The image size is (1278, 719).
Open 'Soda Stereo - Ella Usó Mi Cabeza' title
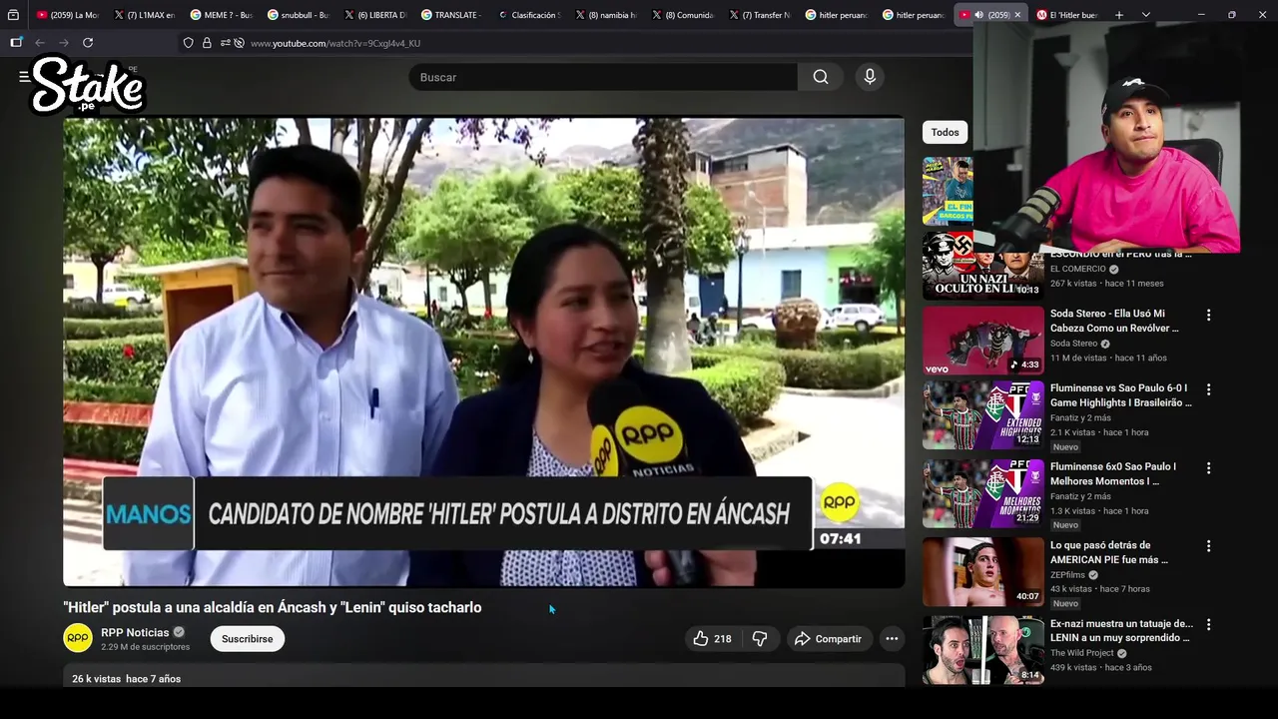pos(1114,321)
